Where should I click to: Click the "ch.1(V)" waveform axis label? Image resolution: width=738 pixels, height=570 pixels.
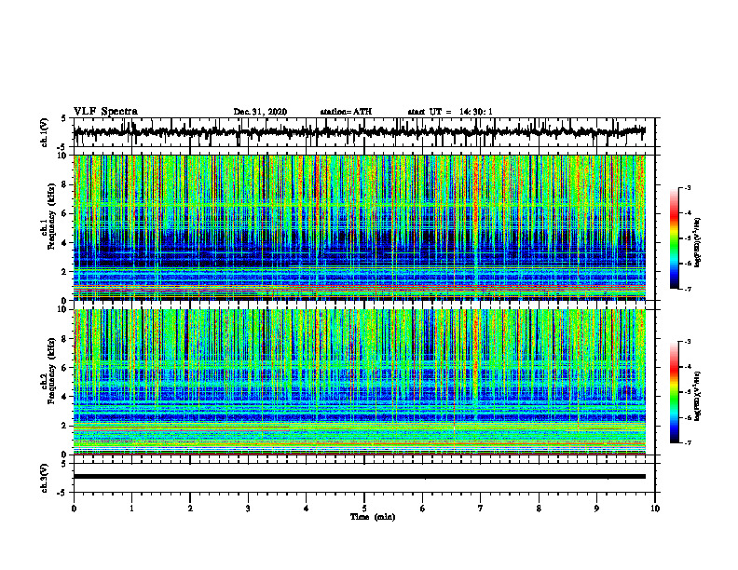coord(45,132)
